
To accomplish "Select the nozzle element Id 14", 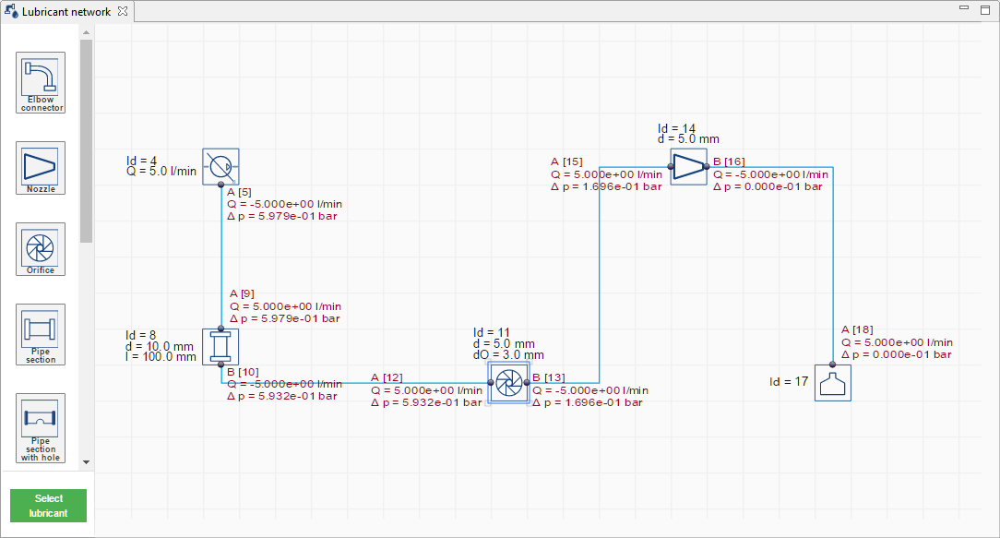I will (x=688, y=167).
